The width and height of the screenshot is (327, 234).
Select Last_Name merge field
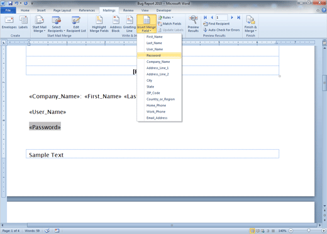(159, 43)
